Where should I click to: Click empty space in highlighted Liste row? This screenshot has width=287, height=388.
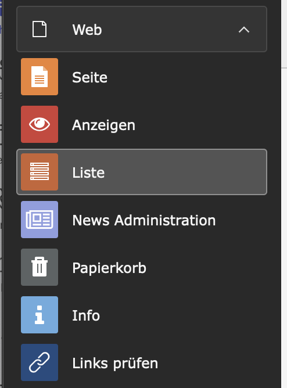coord(185,172)
